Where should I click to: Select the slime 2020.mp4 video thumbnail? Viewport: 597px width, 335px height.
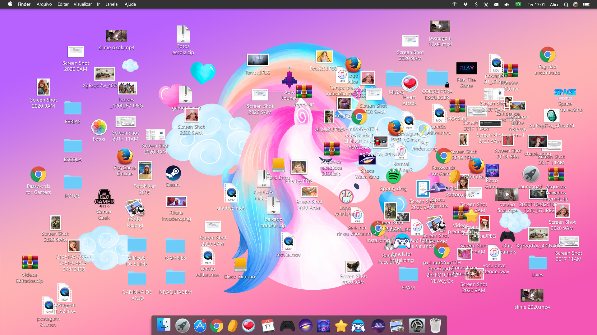click(532, 295)
